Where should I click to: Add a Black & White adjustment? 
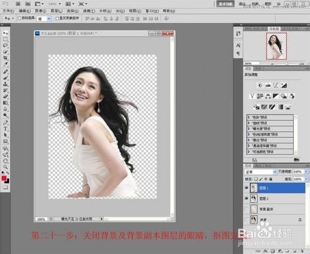pyautogui.click(x=276, y=96)
